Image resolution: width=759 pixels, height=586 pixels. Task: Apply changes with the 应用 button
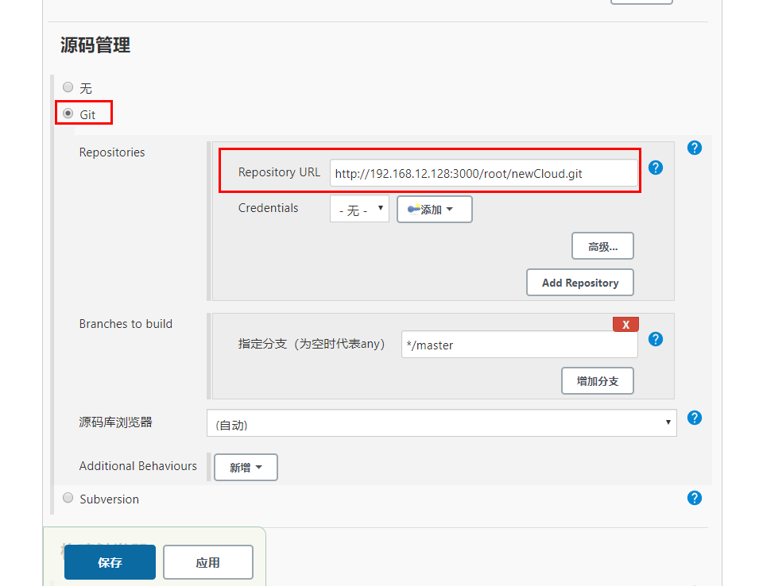pyautogui.click(x=208, y=562)
